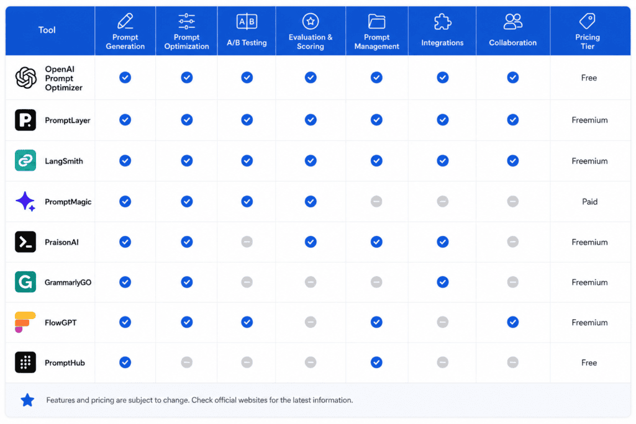Image resolution: width=636 pixels, height=424 pixels.
Task: Click the Prompt Management header label
Action: click(376, 42)
